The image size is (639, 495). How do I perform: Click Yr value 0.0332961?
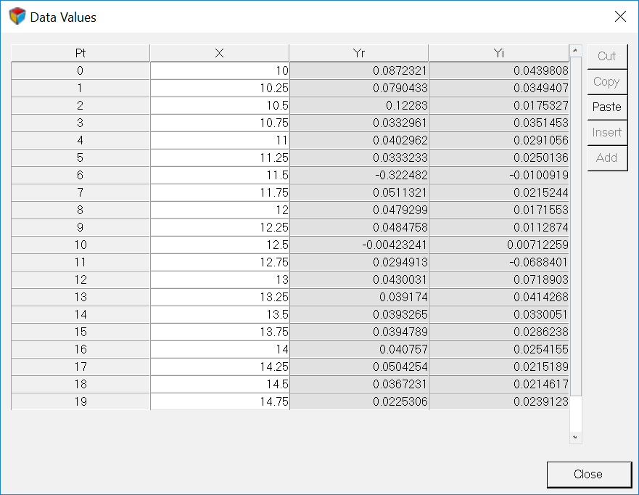tap(359, 123)
